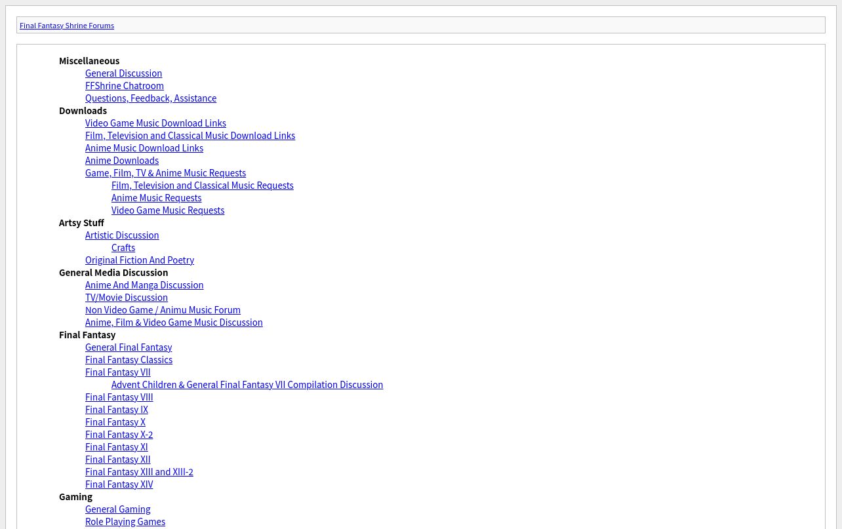The width and height of the screenshot is (842, 529).
Task: Open the Anime Music Requests subforum
Action: pos(156,198)
